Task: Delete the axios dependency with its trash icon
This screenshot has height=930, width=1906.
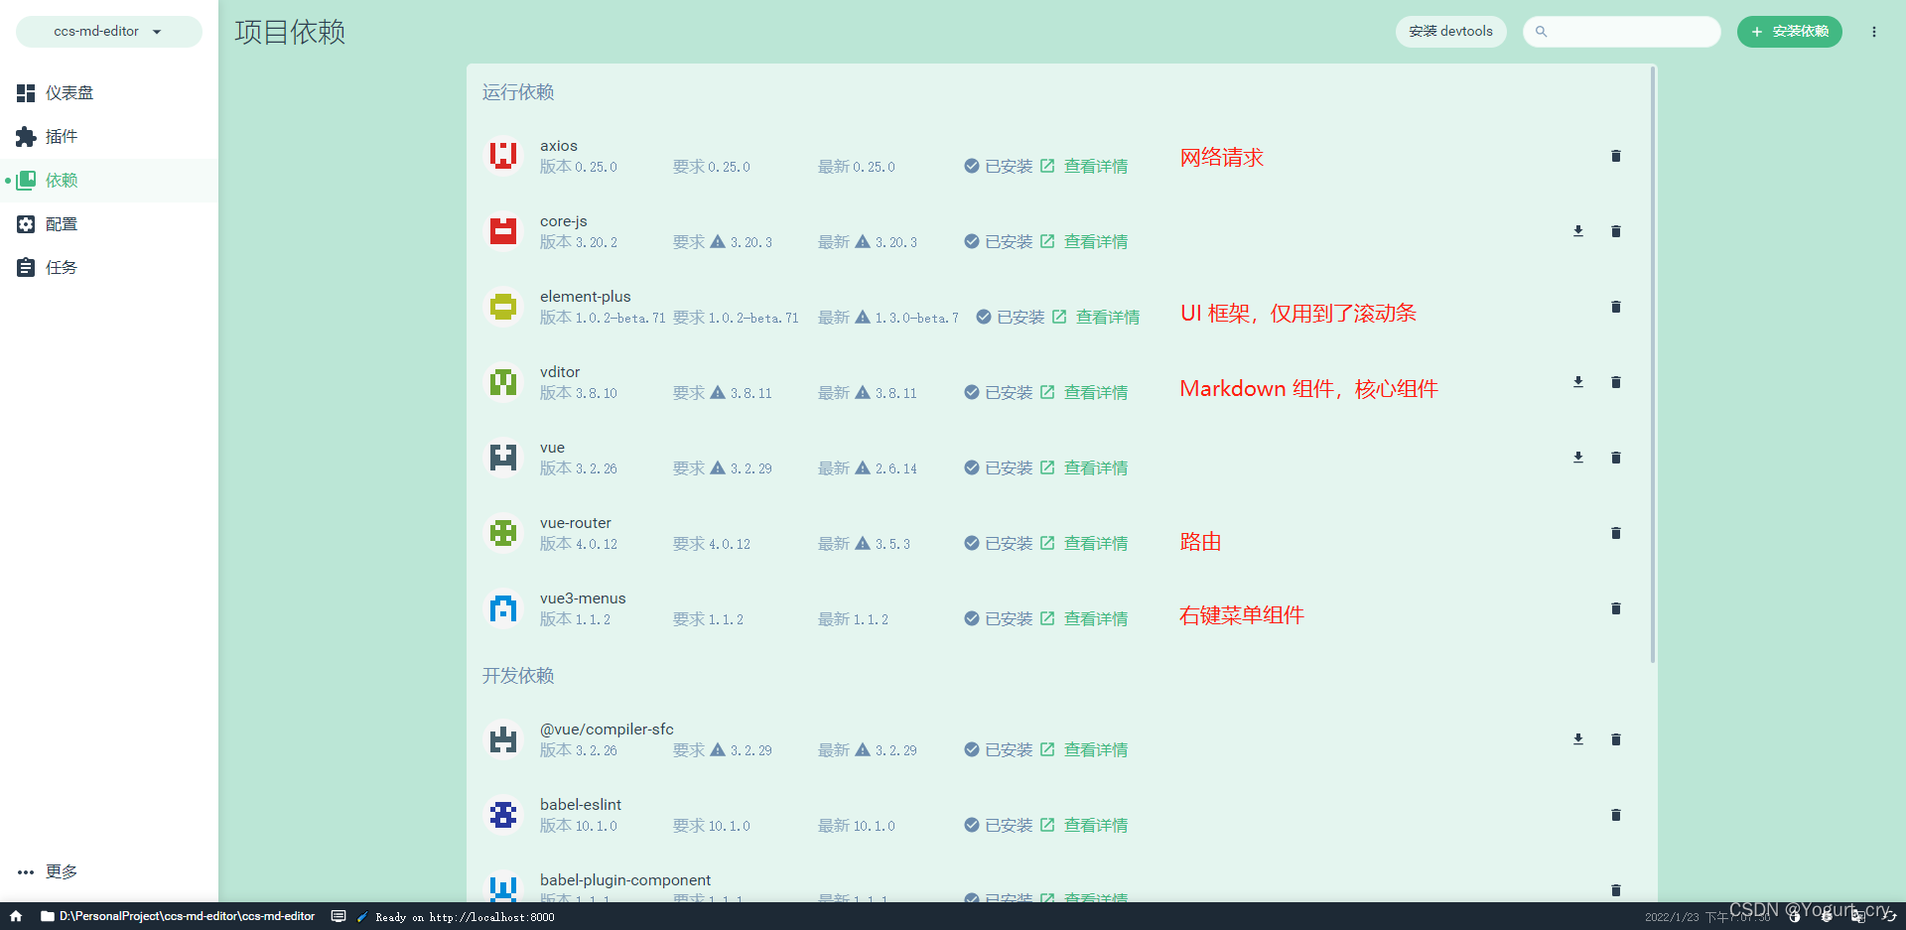Action: pos(1616,156)
